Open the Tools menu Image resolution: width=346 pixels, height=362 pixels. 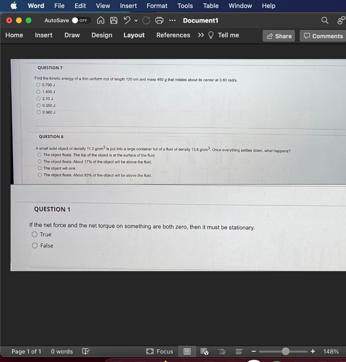click(185, 6)
